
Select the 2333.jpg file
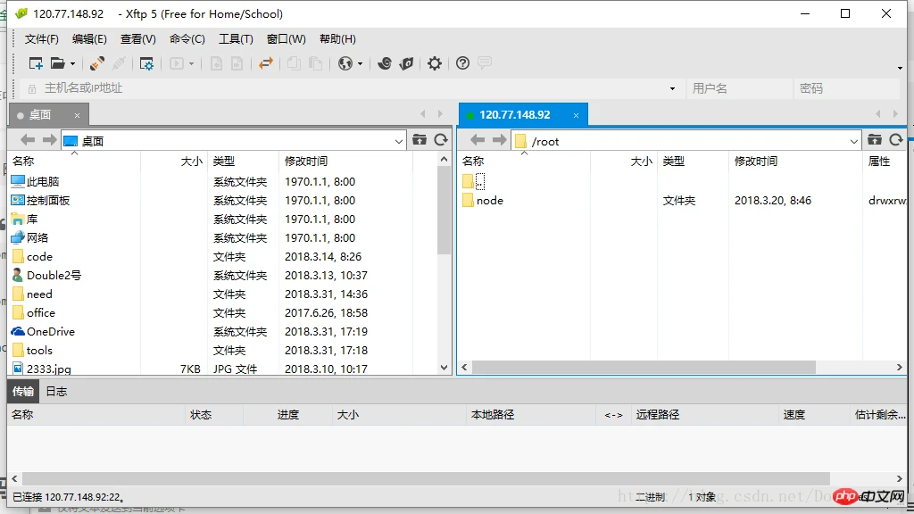point(48,369)
